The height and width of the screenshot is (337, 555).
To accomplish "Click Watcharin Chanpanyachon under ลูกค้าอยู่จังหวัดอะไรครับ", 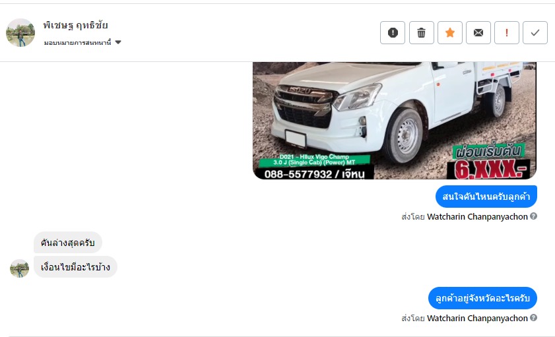I will pos(477,318).
